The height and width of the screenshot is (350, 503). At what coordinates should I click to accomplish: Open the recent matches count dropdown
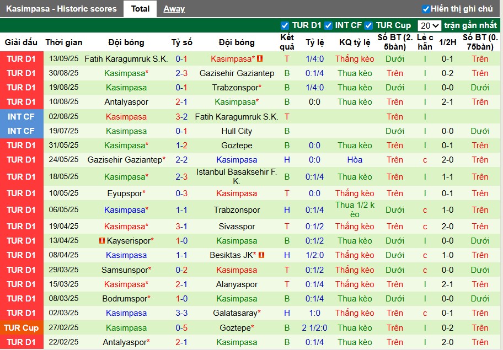coord(429,25)
